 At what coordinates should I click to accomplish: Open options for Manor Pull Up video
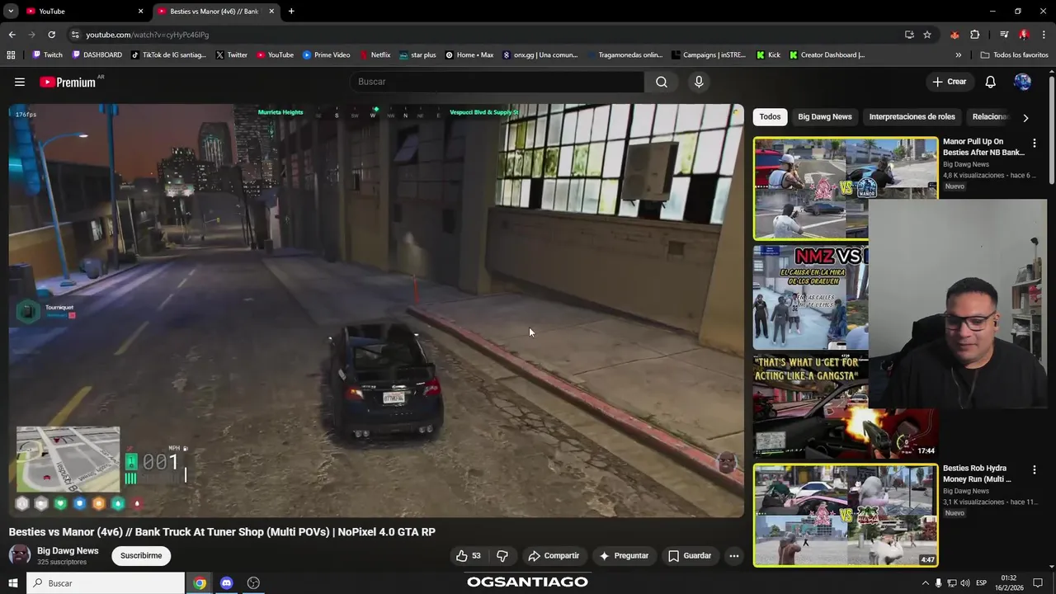(x=1034, y=143)
